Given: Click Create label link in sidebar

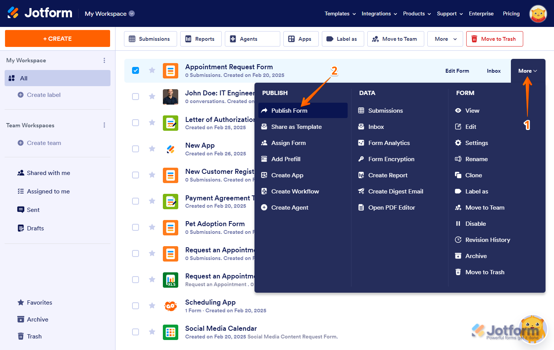Looking at the screenshot, I should click(44, 95).
